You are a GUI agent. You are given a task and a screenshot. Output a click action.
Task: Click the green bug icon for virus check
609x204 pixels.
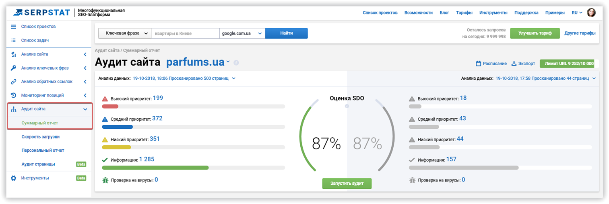(105, 180)
